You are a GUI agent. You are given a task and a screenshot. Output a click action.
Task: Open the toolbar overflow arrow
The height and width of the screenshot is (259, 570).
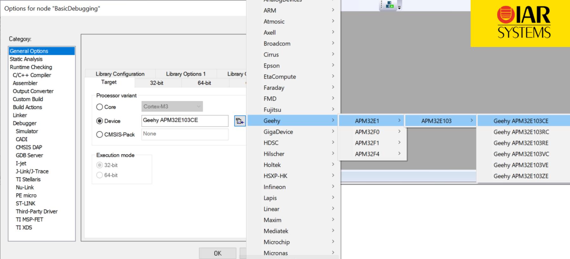(x=399, y=8)
